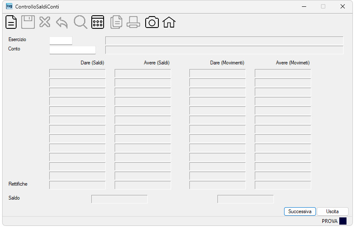
Task: Click the floppy disk save icon
Action: [x=28, y=22]
